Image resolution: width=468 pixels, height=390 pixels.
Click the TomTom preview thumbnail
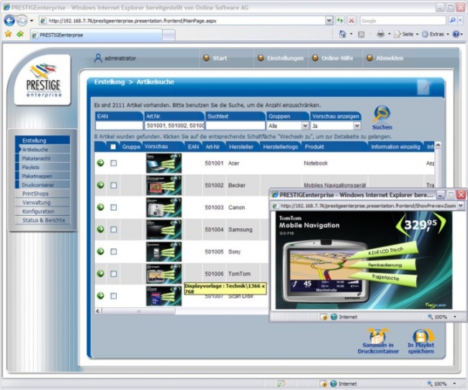pyautogui.click(x=163, y=273)
